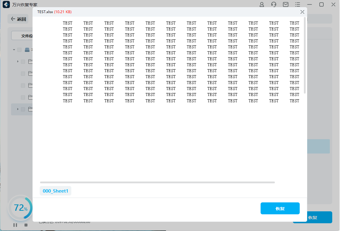Image resolution: width=340 pixels, height=231 pixels.
Task: Go back with the 返回 button
Action: (x=19, y=19)
